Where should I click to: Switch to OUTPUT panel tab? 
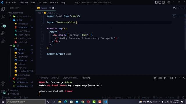pyautogui.click(x=56, y=78)
